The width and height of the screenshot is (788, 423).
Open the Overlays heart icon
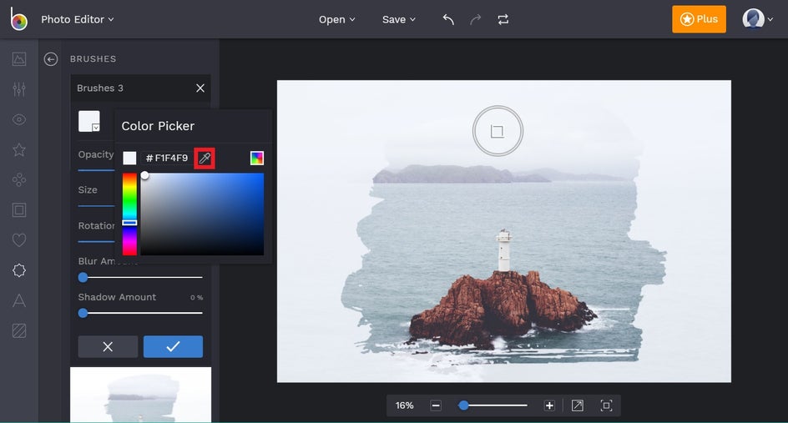pyautogui.click(x=19, y=240)
